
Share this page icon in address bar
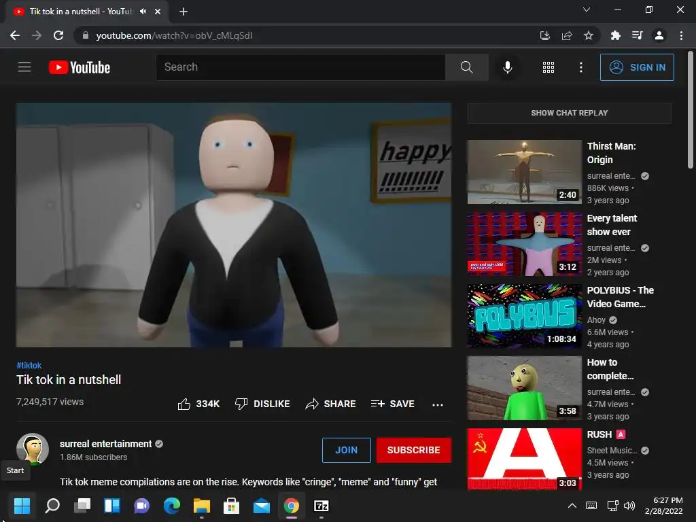click(566, 35)
